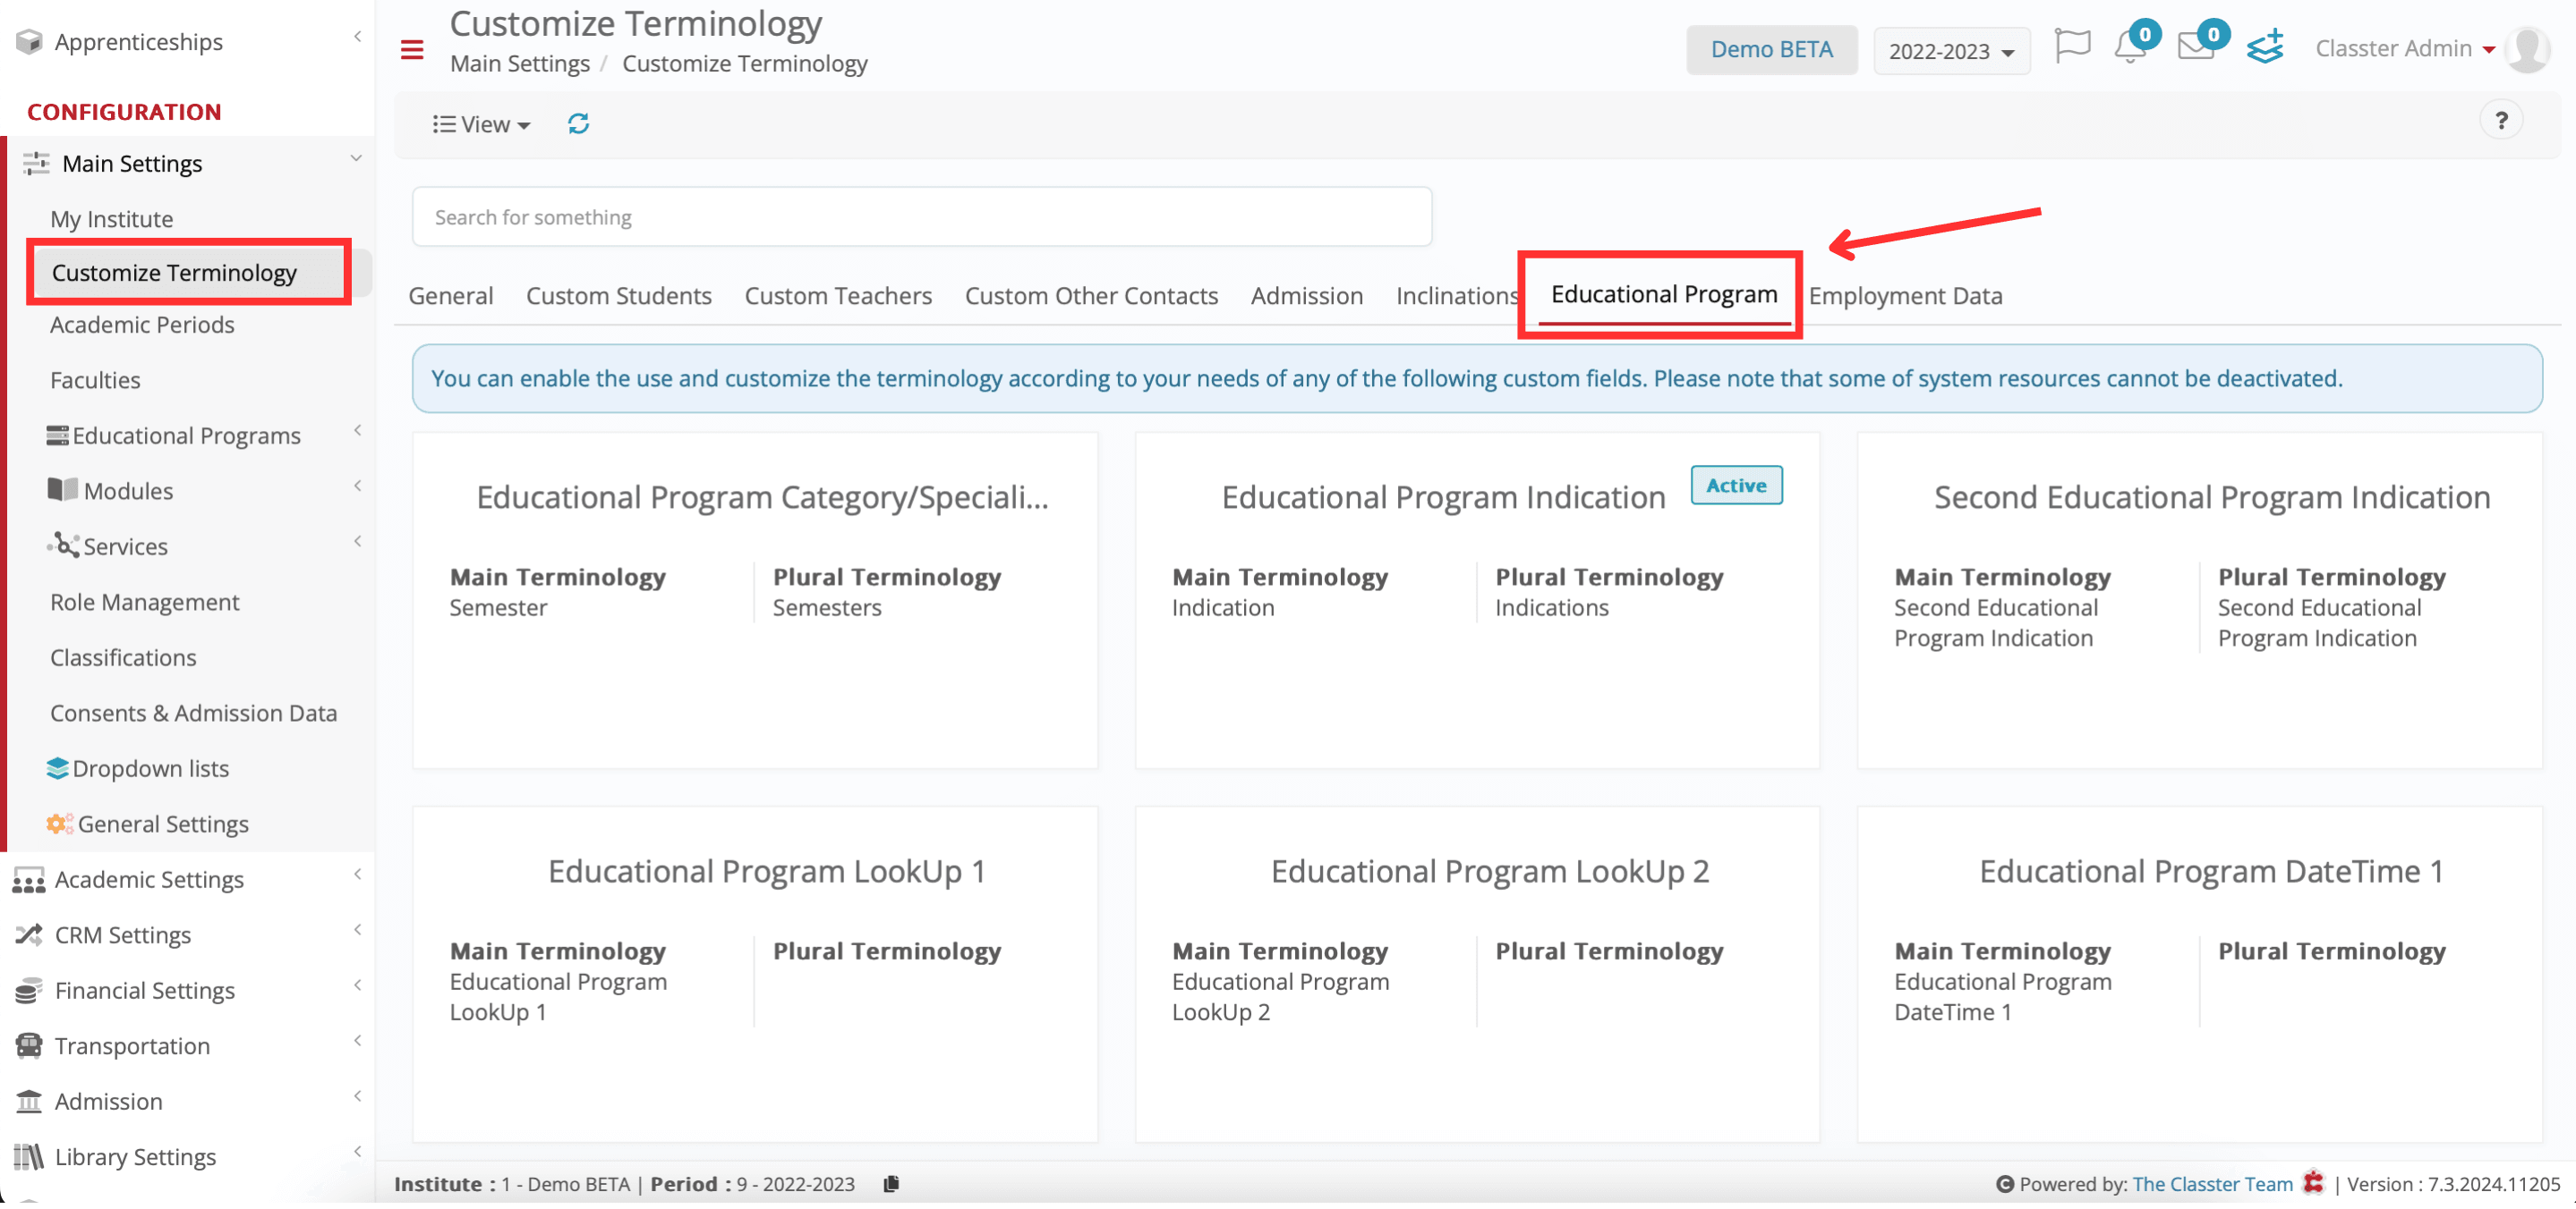The width and height of the screenshot is (2576, 1209).
Task: Click the layers plus quick-add icon
Action: (x=2265, y=47)
